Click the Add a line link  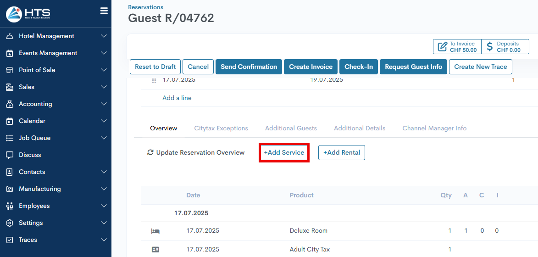[177, 98]
